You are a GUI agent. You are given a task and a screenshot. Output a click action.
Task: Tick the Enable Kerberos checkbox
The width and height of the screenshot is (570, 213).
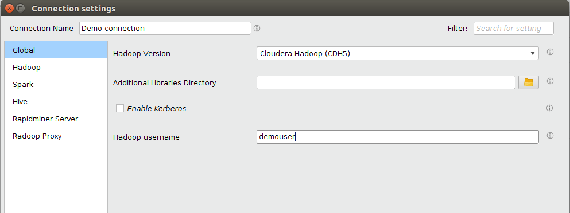120,108
